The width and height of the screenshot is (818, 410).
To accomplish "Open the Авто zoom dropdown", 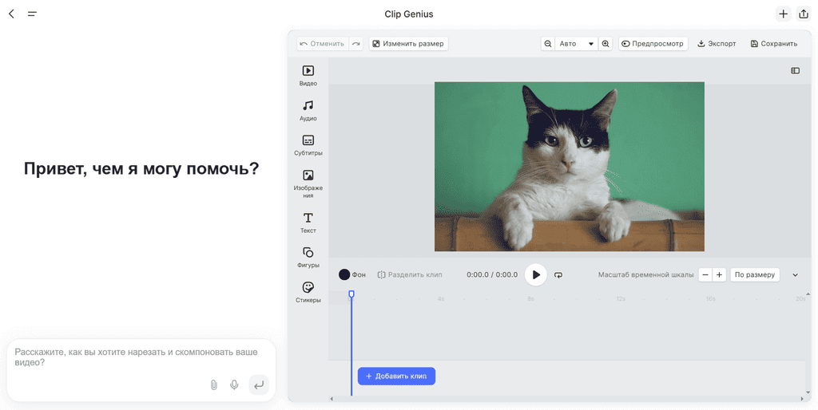I will [x=577, y=44].
